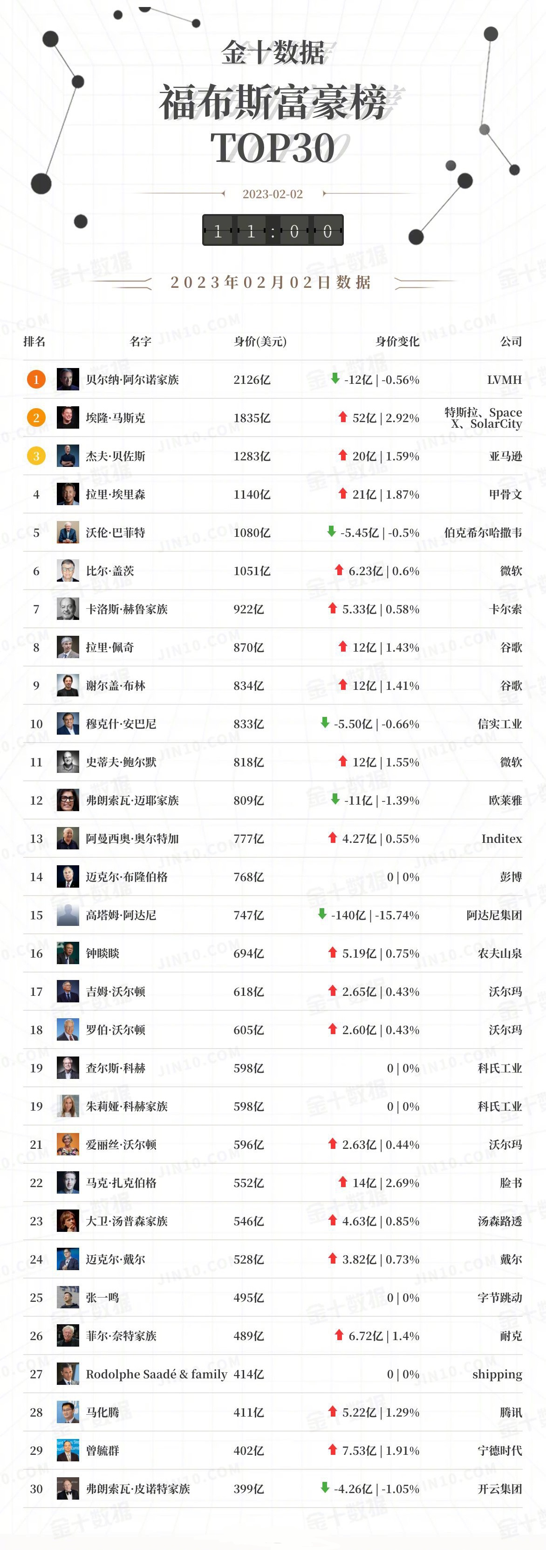This screenshot has width=546, height=1550.
Task: Click the 身价变化 column header
Action: 397,341
